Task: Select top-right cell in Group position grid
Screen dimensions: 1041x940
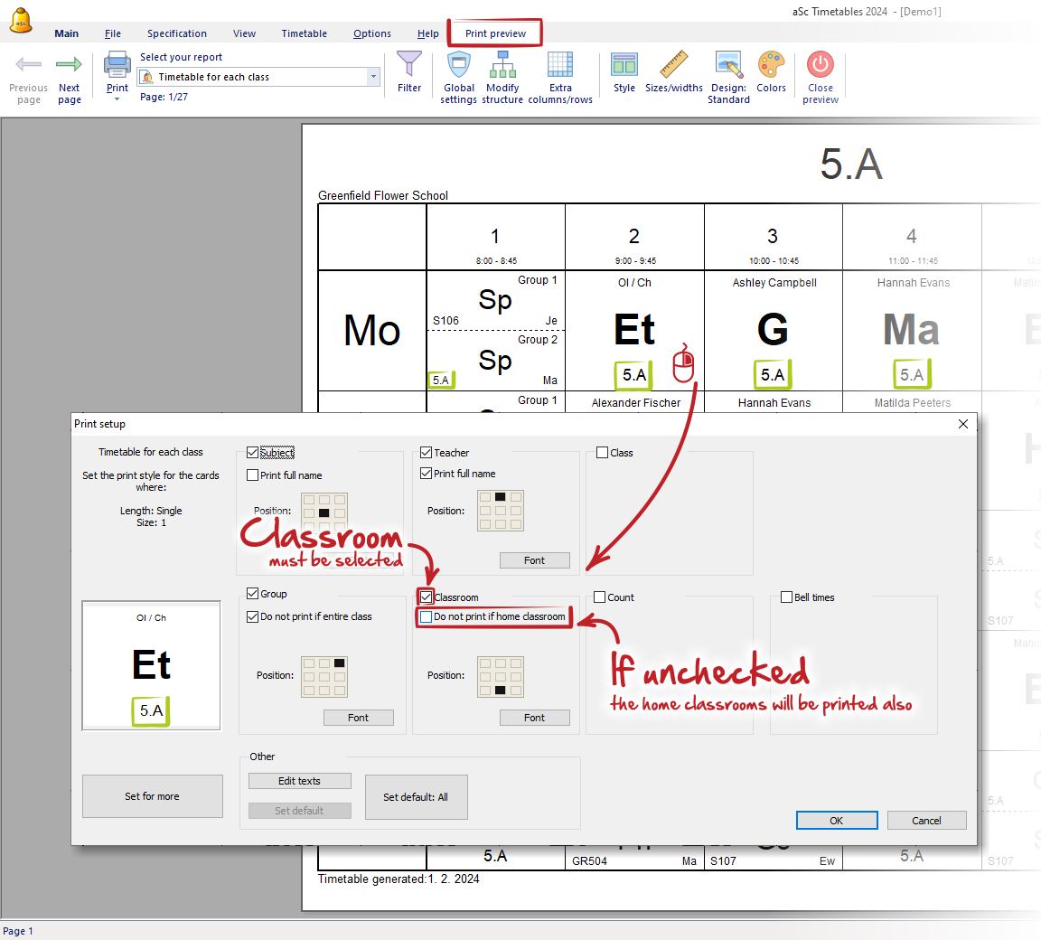Action: click(340, 663)
